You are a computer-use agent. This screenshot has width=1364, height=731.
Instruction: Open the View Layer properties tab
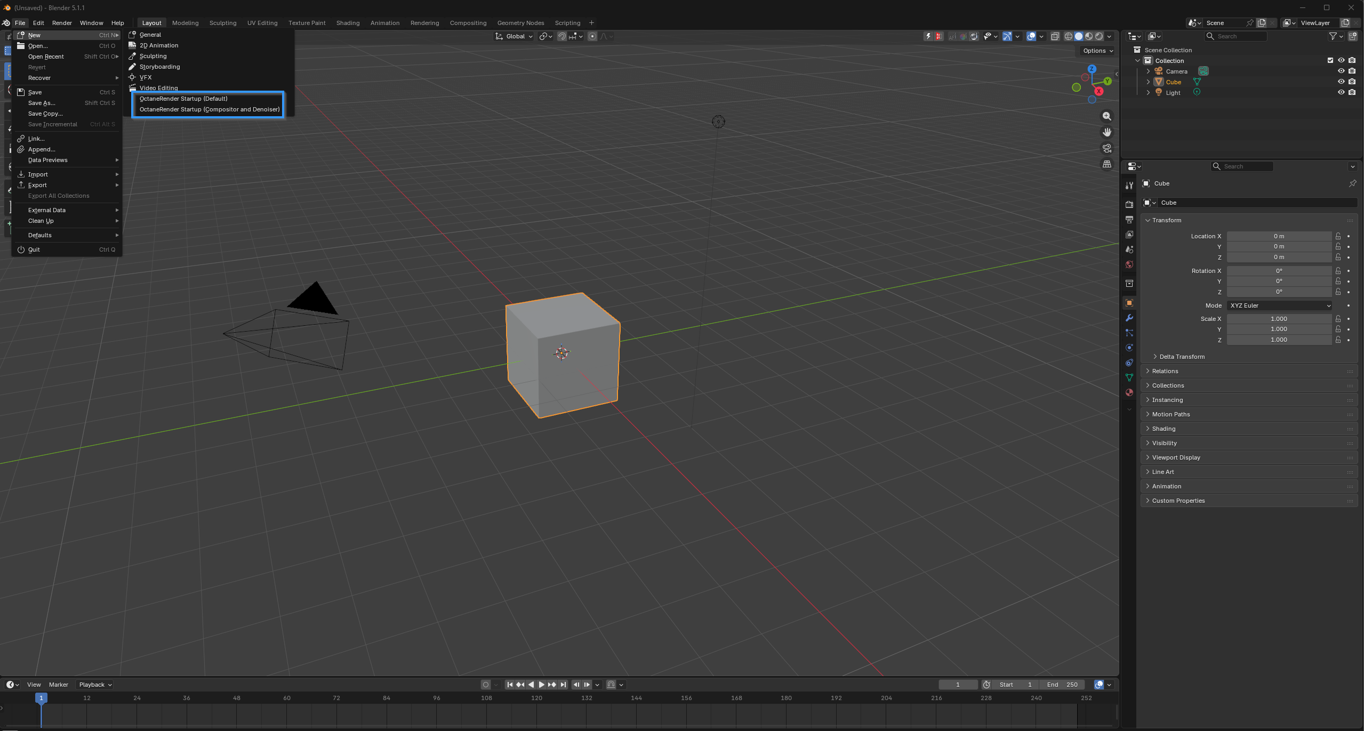click(1129, 235)
